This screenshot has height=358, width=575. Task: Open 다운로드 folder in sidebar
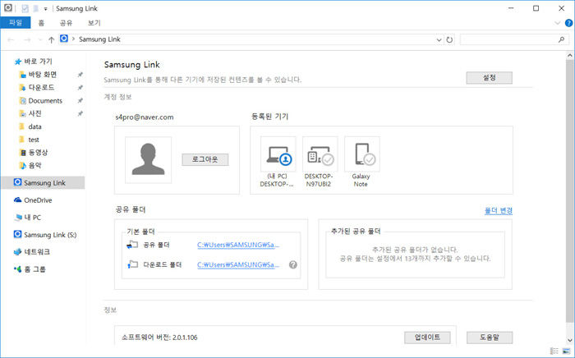pyautogui.click(x=41, y=87)
